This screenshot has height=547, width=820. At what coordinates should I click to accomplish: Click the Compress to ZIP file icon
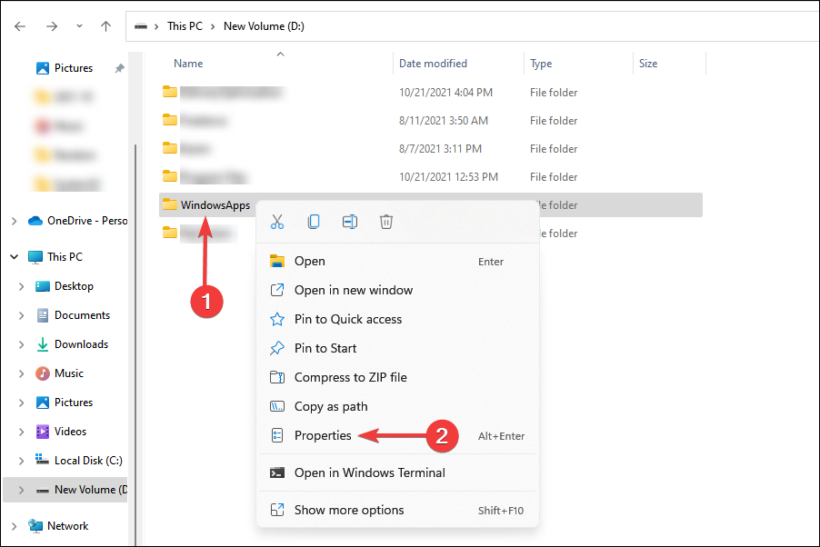point(277,377)
